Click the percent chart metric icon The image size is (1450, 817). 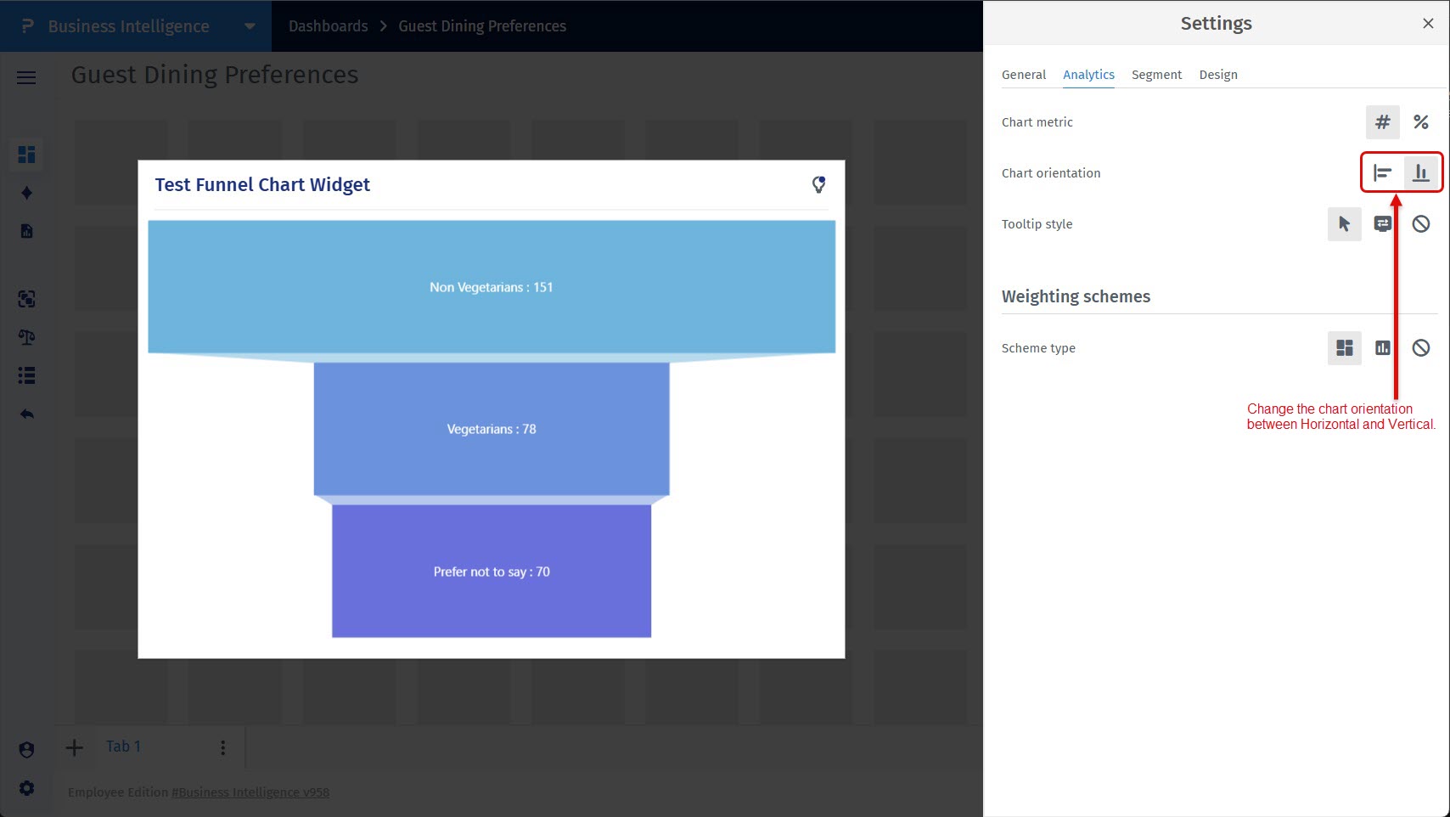click(x=1421, y=122)
